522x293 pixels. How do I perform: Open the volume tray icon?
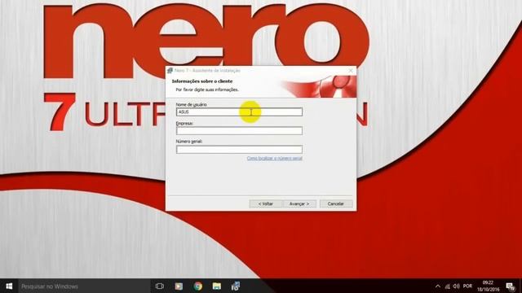pyautogui.click(x=457, y=286)
